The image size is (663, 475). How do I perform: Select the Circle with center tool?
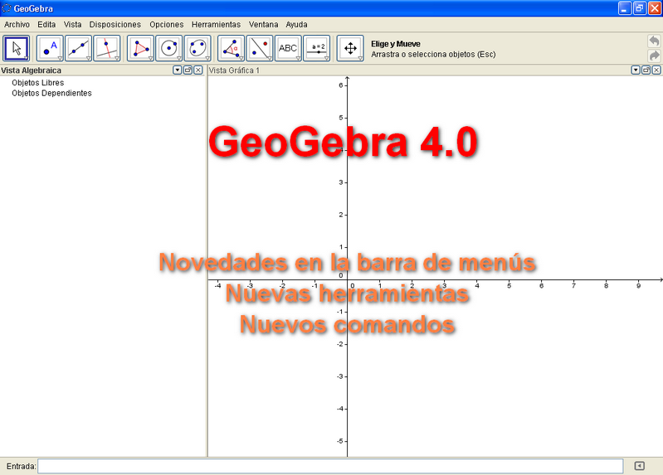point(170,49)
